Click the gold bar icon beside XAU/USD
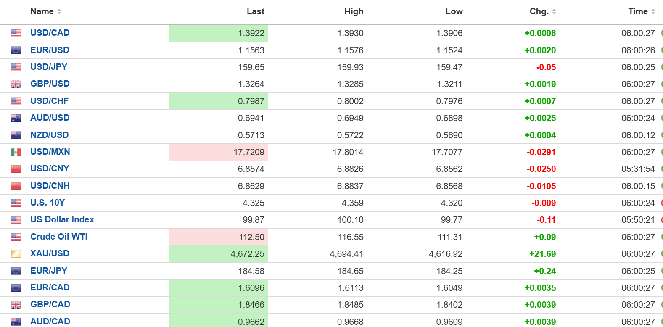The image size is (663, 327). 16,254
